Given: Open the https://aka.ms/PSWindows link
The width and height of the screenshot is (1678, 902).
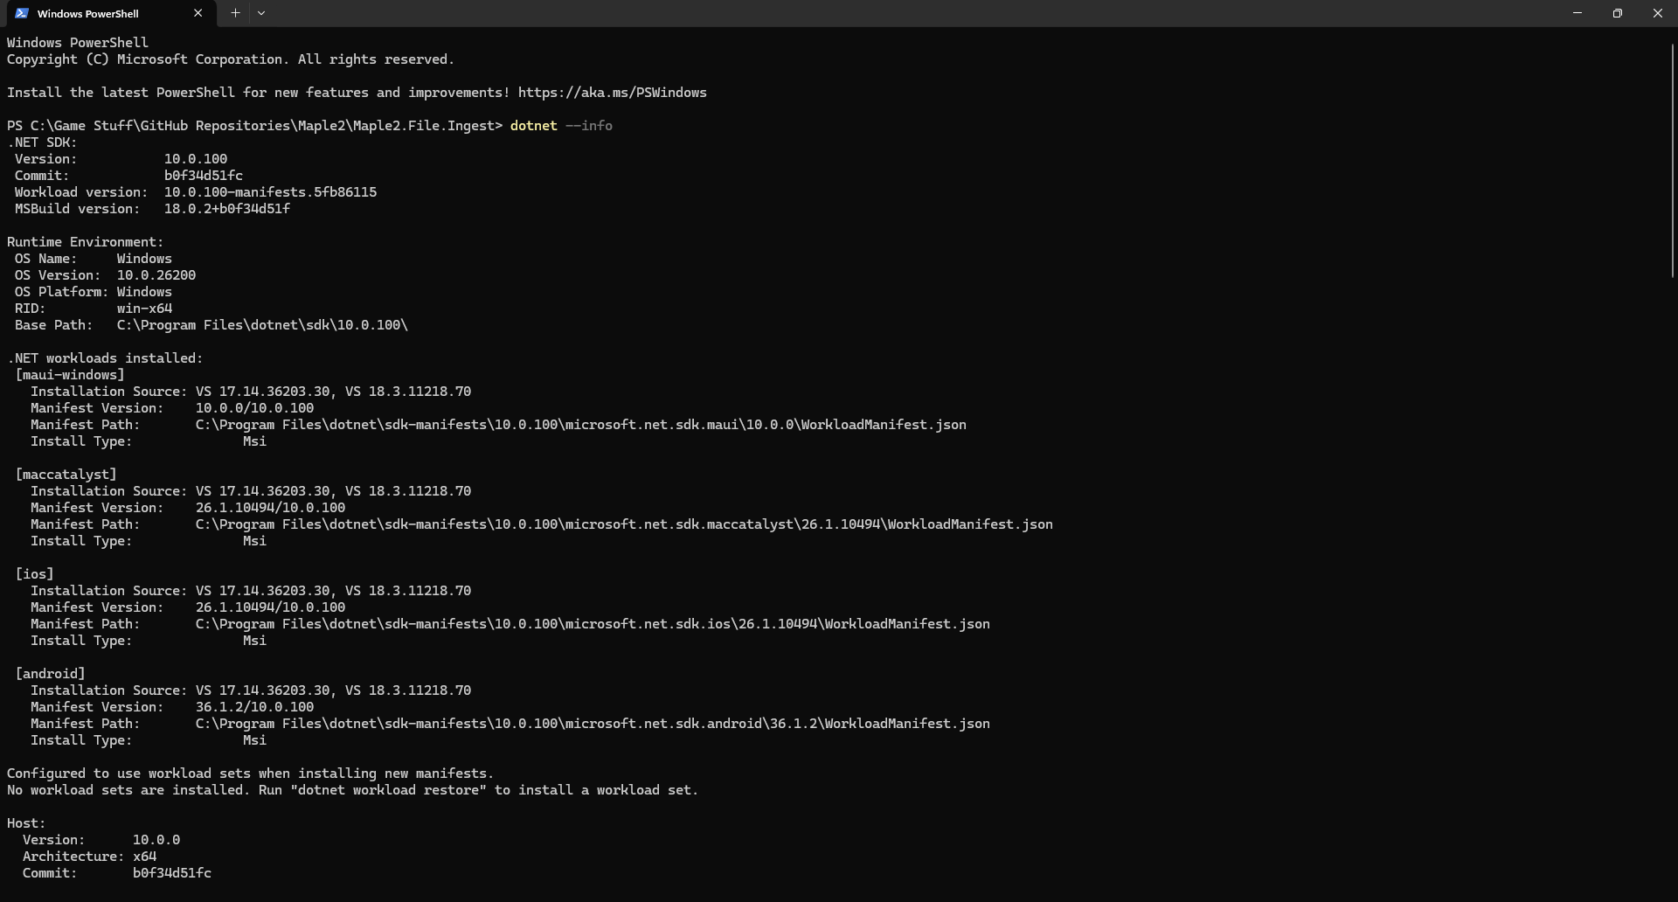Looking at the screenshot, I should click(x=613, y=93).
